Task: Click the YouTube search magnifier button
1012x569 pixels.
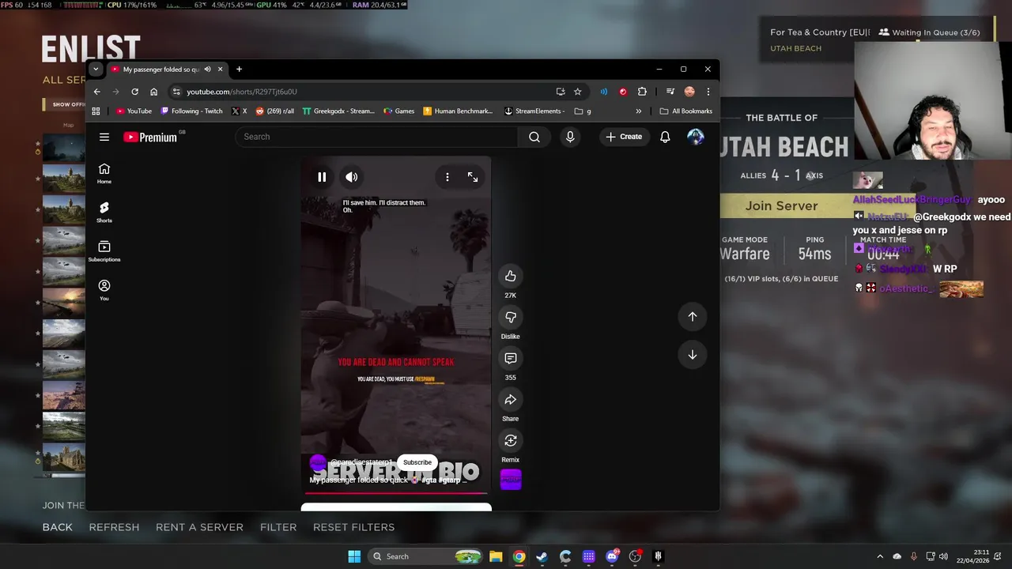Action: pos(534,137)
